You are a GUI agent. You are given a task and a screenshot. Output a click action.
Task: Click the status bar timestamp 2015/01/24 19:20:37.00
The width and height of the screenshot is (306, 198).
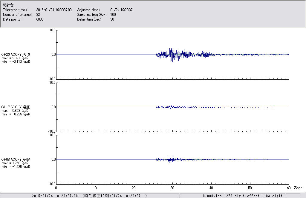click(x=55, y=196)
